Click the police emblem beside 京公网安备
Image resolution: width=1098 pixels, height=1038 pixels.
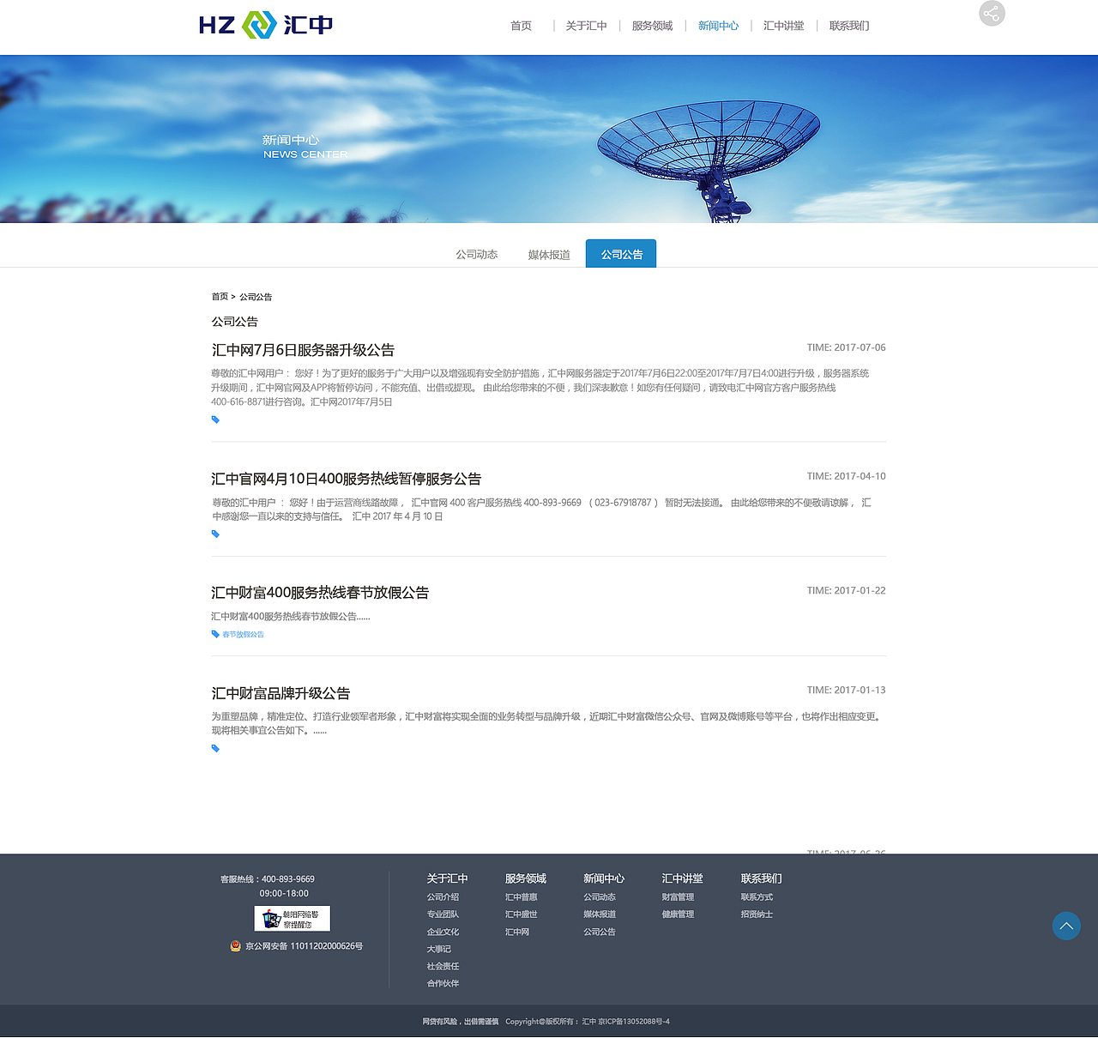coord(234,946)
